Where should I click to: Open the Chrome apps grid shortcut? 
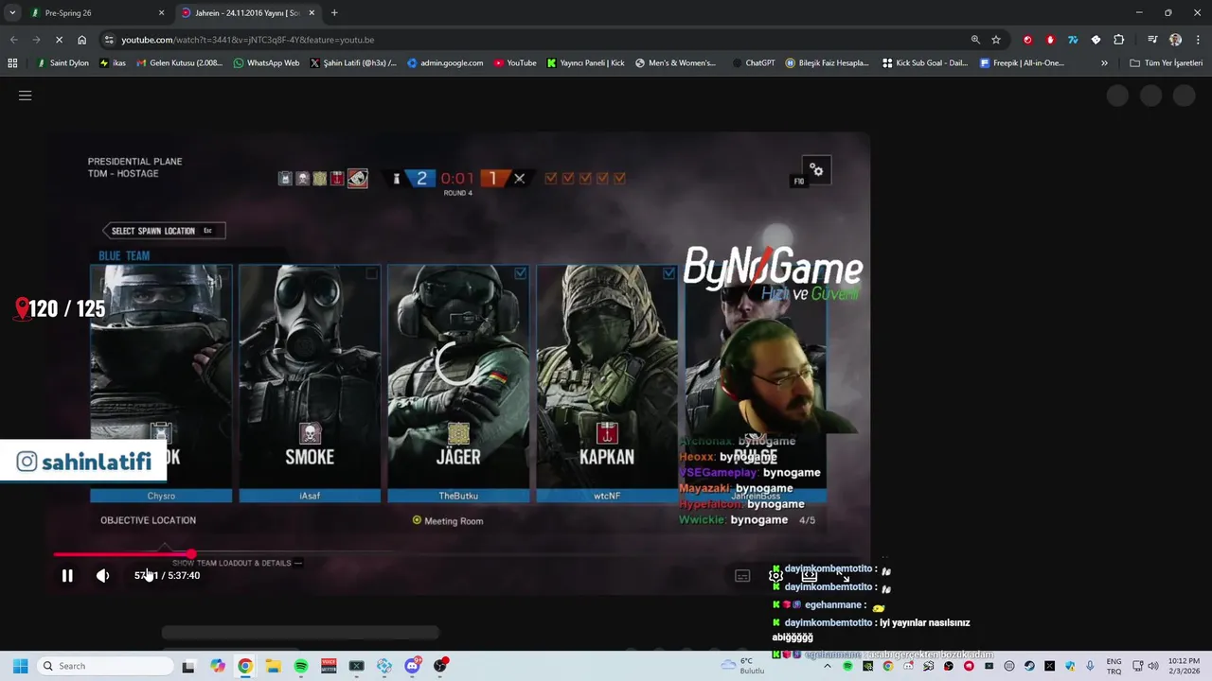coord(12,63)
